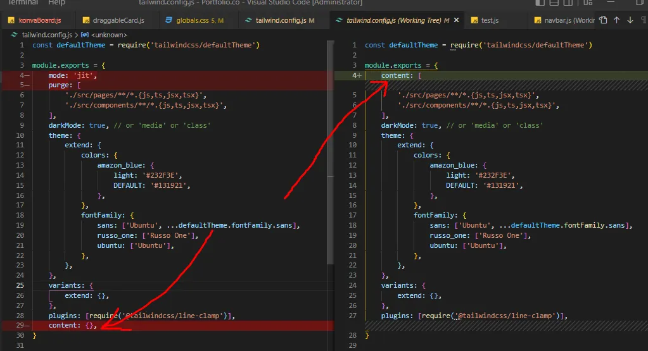This screenshot has height=351, width=648.
Task: Click "darkMode: true" in the left pane
Action: 77,125
